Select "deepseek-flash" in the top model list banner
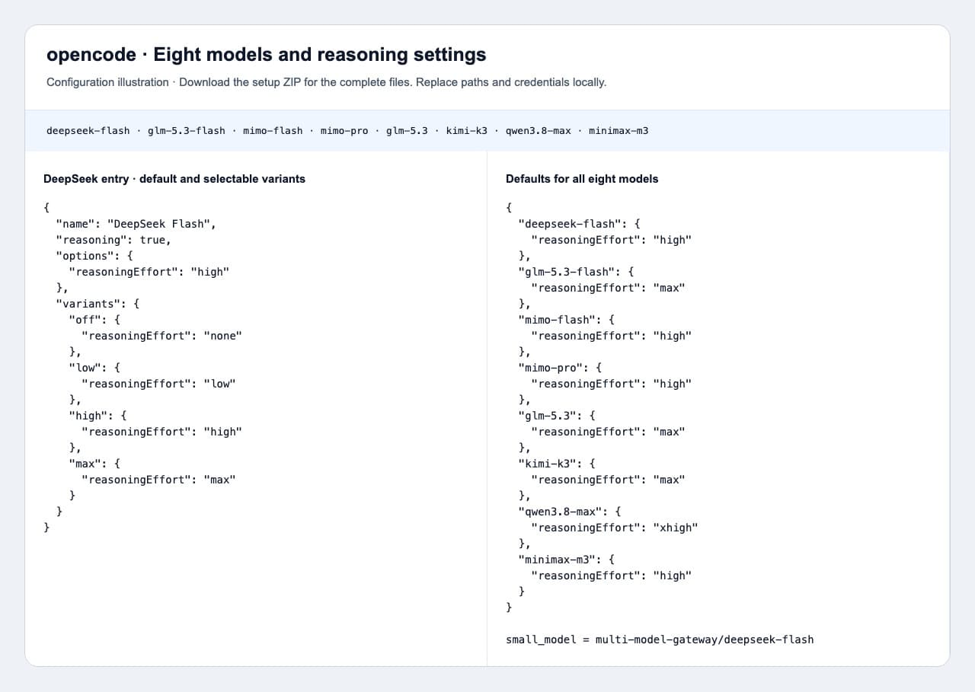Image resolution: width=975 pixels, height=692 pixels. tap(88, 130)
